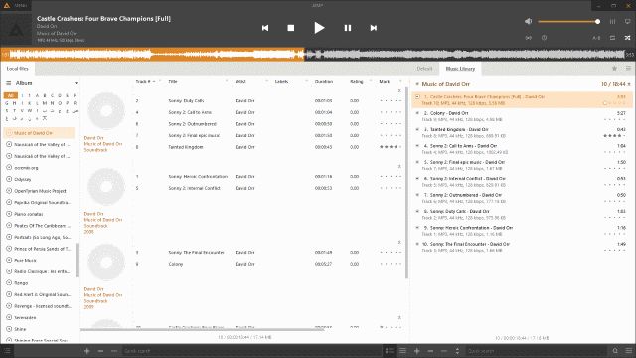Select the Piano sonatas album
Viewport: 636px width, 358px height.
coord(39,214)
